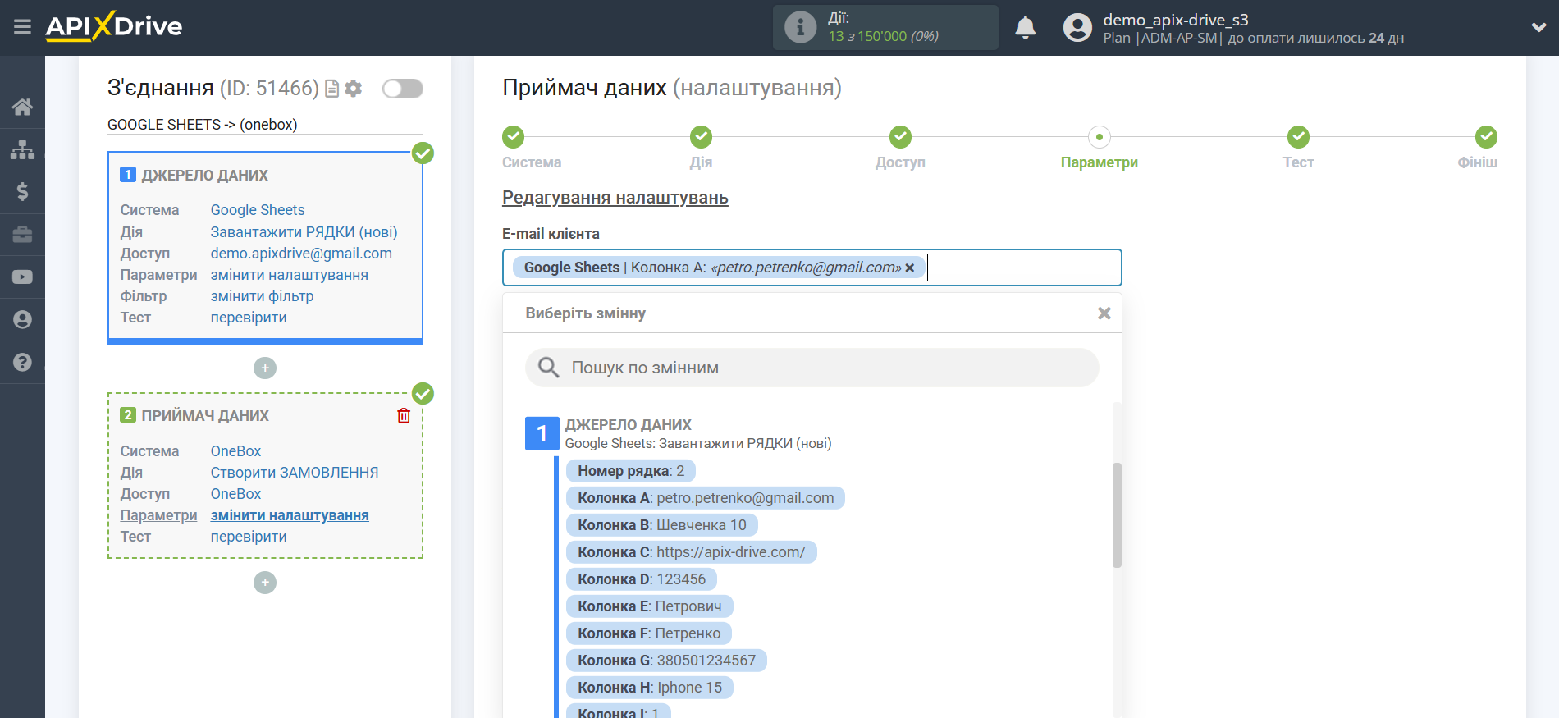Open the profile sidebar icon
The height and width of the screenshot is (718, 1559).
click(x=22, y=320)
